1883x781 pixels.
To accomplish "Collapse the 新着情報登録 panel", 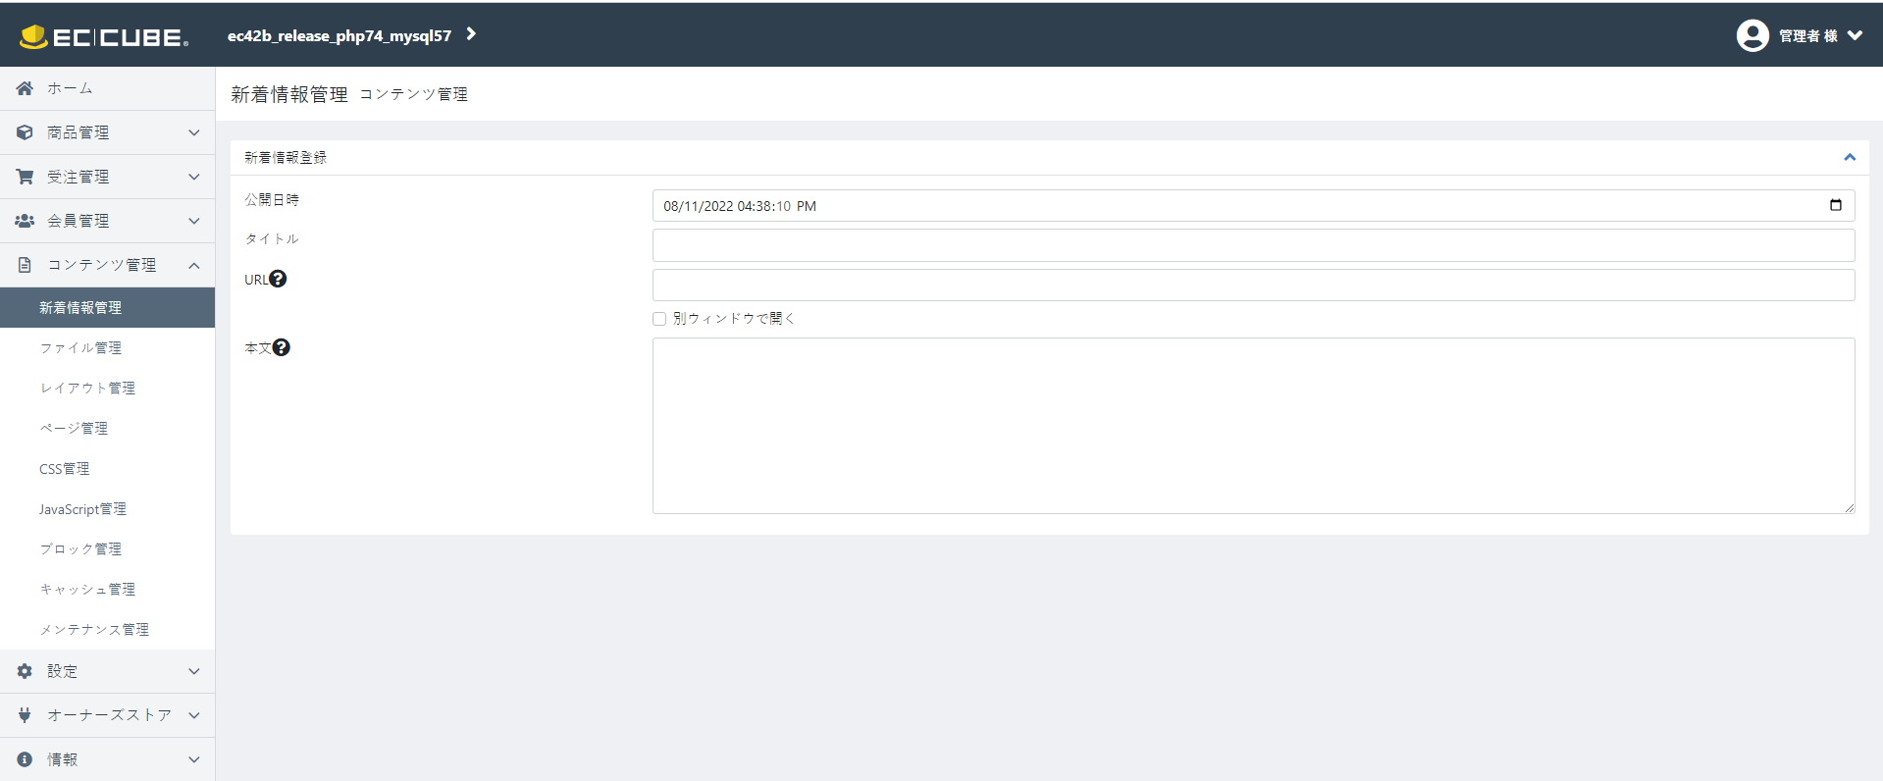I will pos(1850,157).
